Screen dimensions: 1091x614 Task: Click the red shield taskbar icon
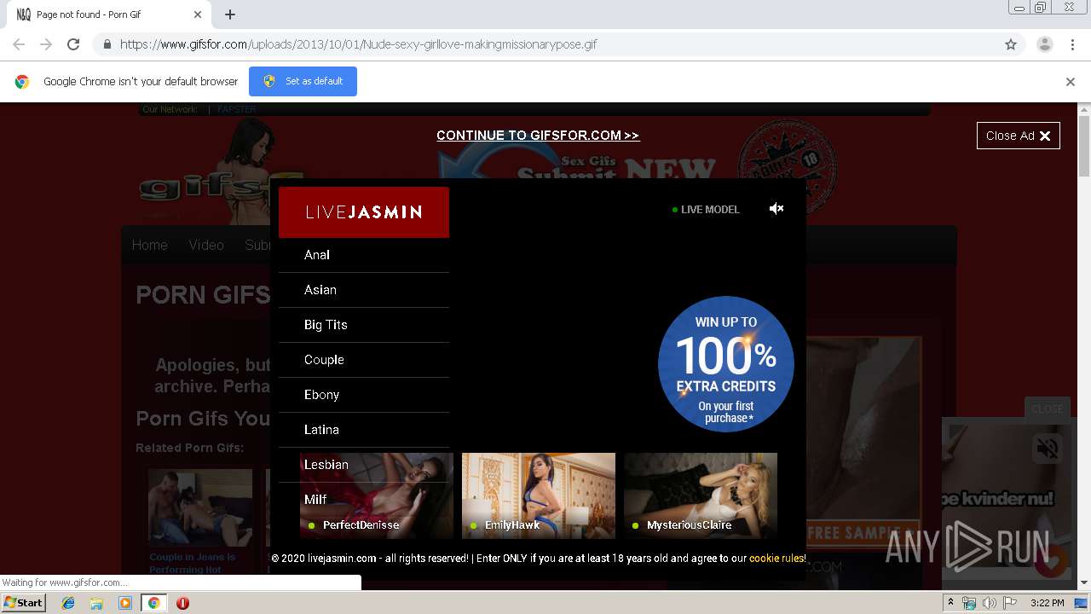(182, 603)
